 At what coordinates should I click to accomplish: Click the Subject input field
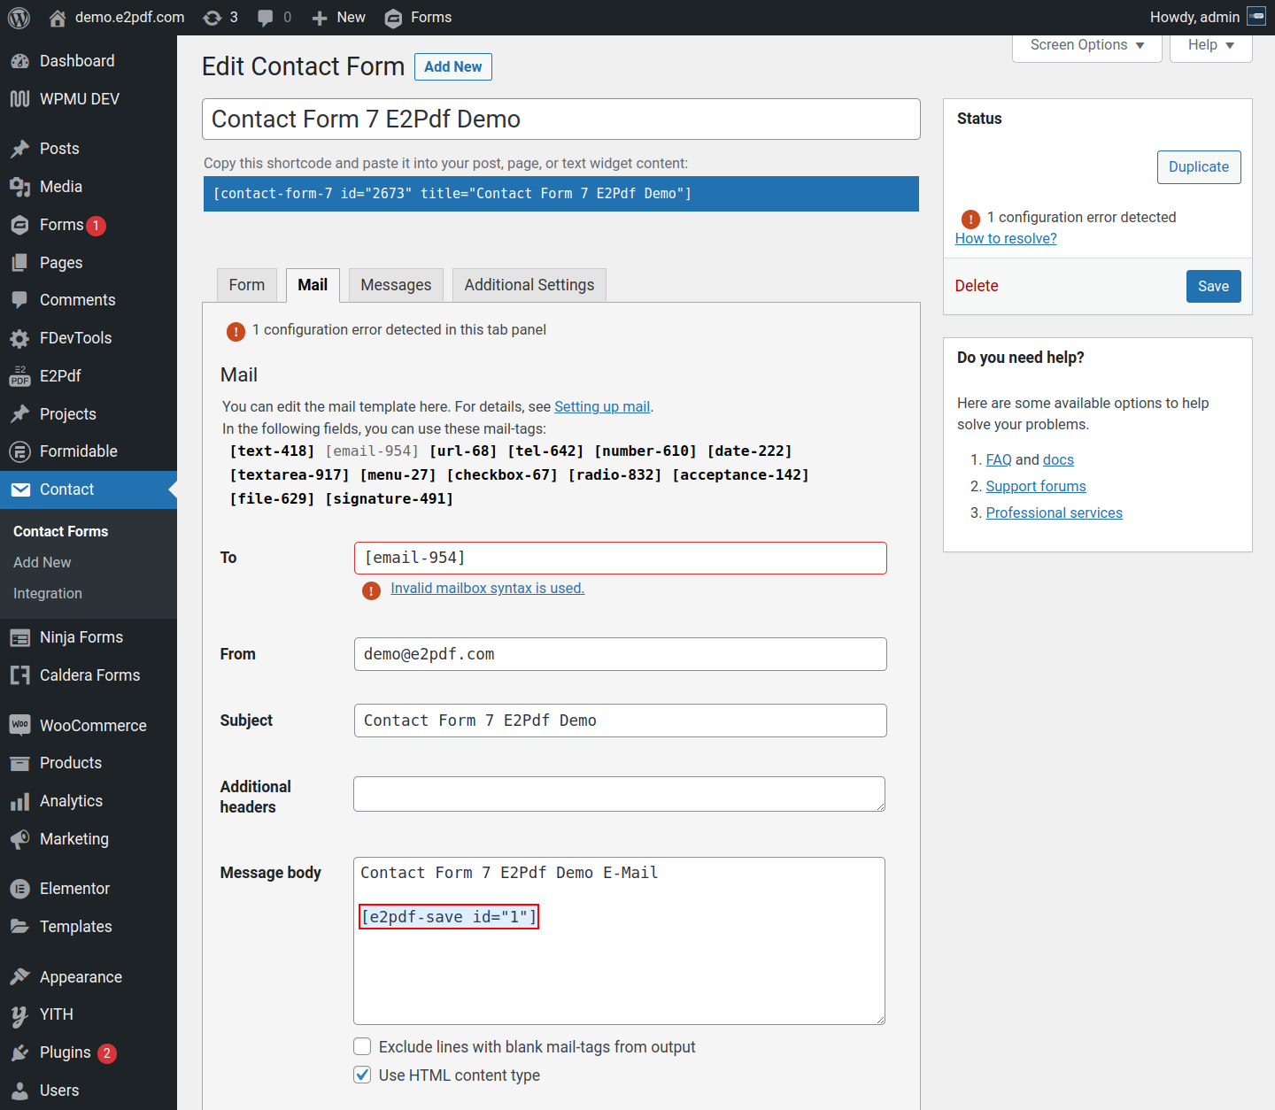pos(620,721)
